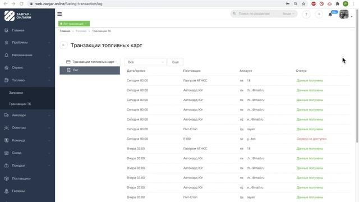The width and height of the screenshot is (359, 202).
Task: Click Е100 supplier cell
Action: tap(187, 139)
